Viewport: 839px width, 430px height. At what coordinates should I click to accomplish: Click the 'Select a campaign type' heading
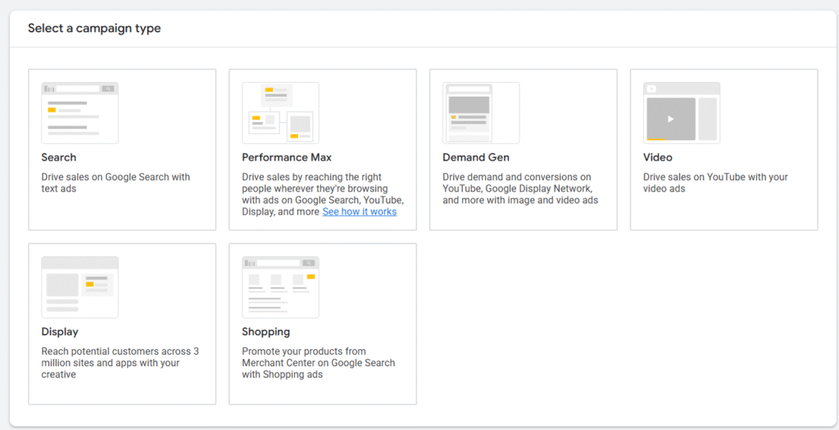tap(94, 29)
